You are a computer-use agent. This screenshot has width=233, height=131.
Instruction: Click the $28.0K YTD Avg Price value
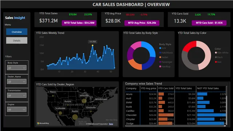click(x=113, y=21)
